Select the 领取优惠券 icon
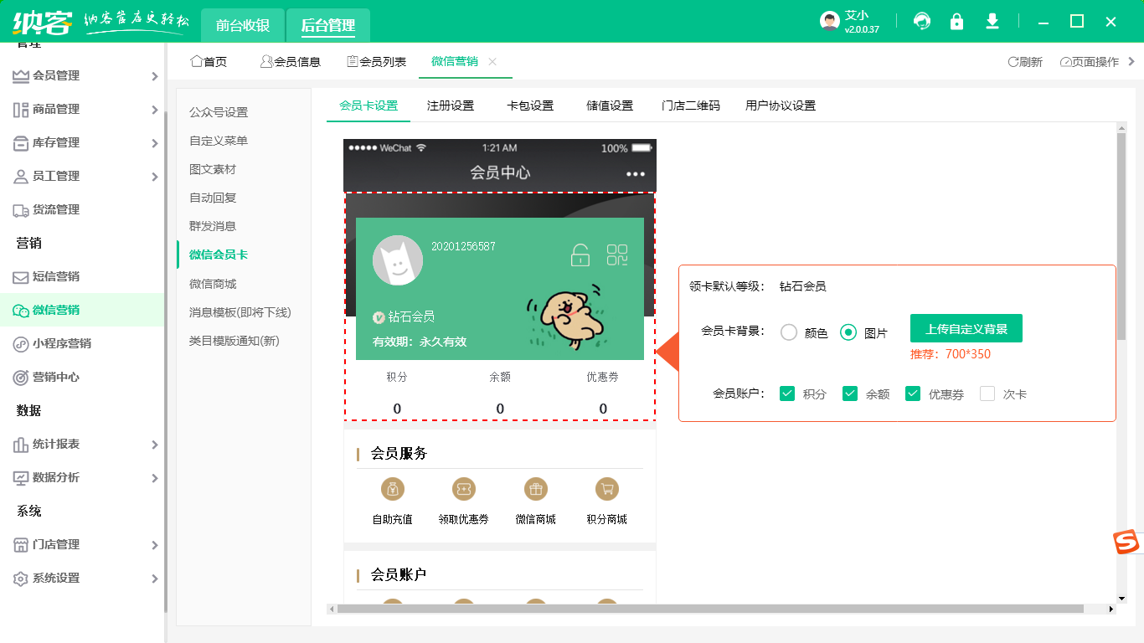This screenshot has height=643, width=1144. [464, 490]
